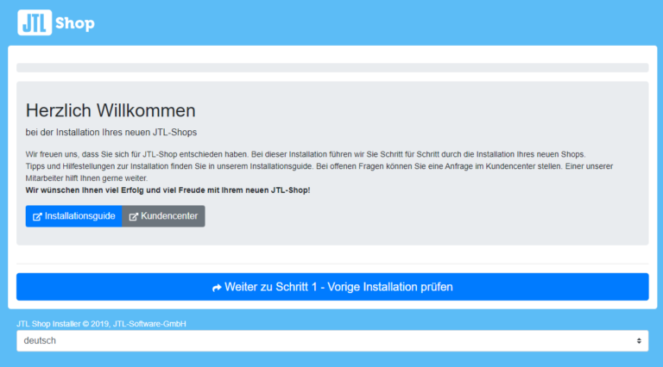Click the 'Herzlich Willkommen' heading
Screen dimensions: 663x367
pos(110,110)
